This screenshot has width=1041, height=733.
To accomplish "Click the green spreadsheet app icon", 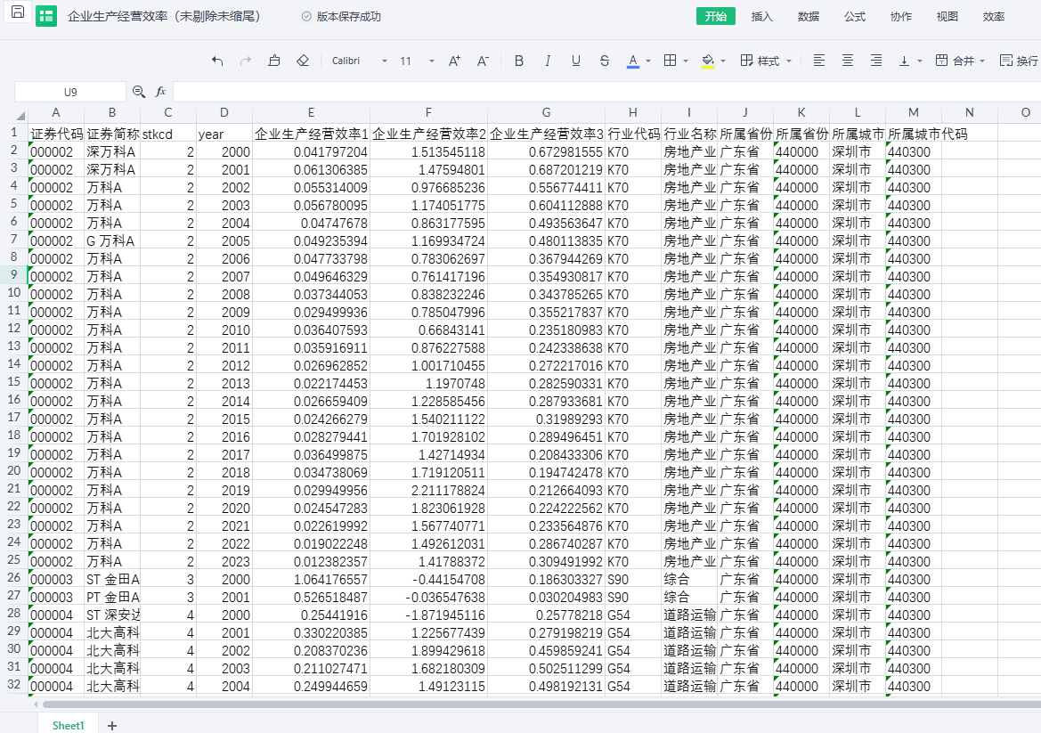I will [46, 17].
